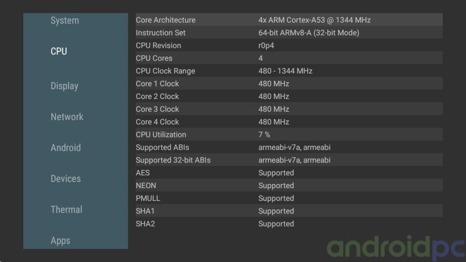Select the Core 4 Clock row
The image size is (466, 262).
[x=289, y=122]
